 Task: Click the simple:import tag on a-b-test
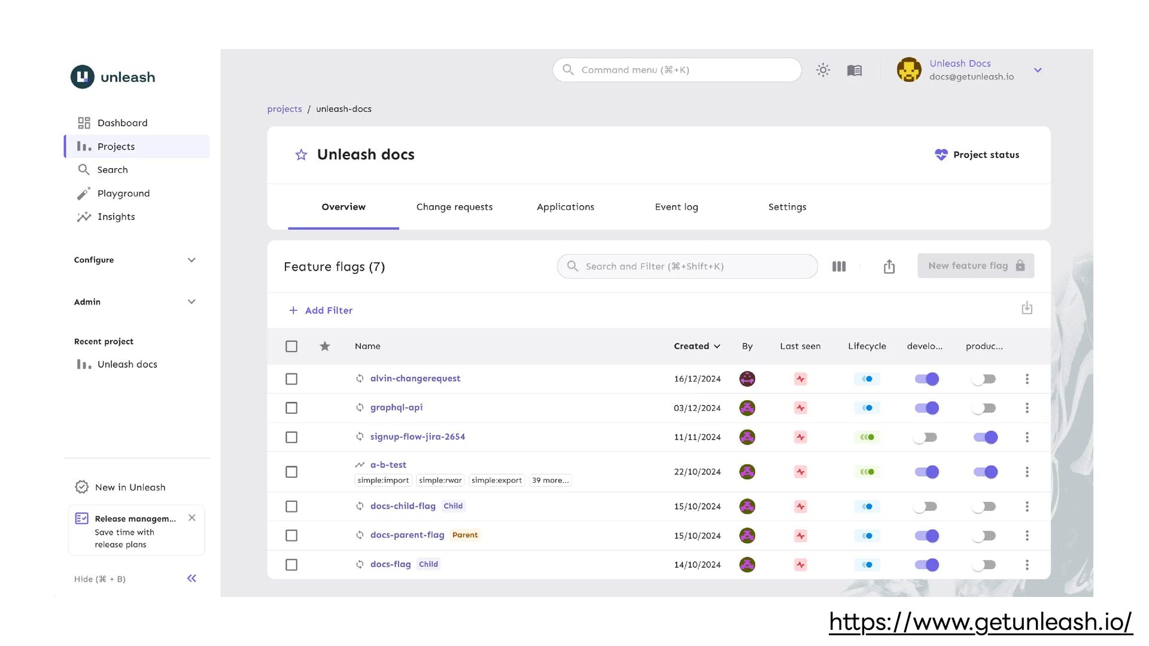[383, 480]
